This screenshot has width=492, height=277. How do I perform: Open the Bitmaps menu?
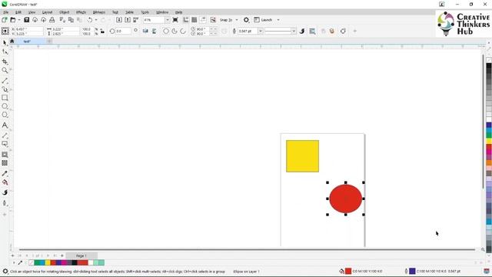click(99, 12)
